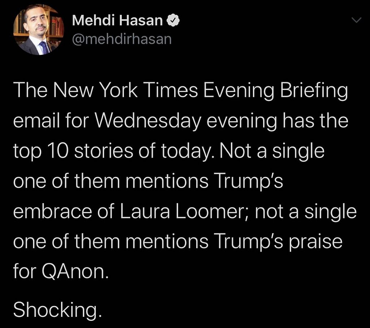Viewport: 370px width, 328px height.
Task: Click the words "has the" in the tweet
Action: (x=316, y=122)
